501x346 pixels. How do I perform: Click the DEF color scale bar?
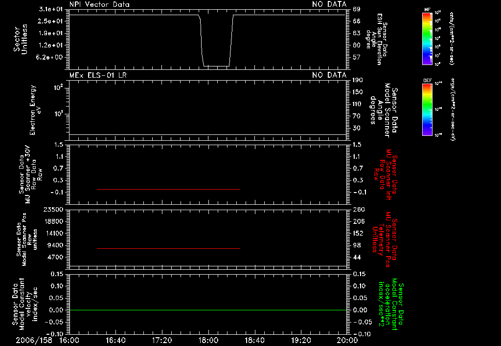tap(427, 109)
